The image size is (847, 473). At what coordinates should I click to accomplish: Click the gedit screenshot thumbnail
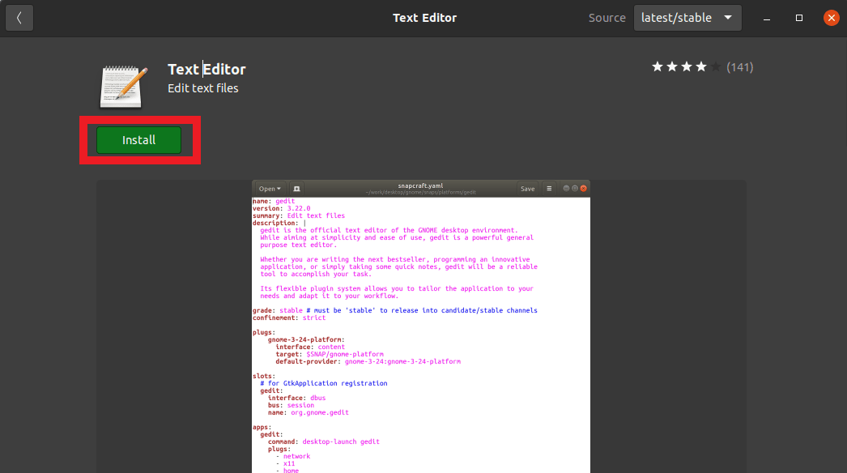point(421,324)
